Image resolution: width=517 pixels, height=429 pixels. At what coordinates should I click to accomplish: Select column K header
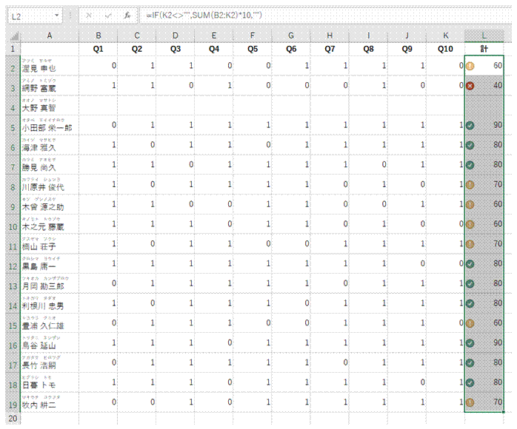[445, 36]
